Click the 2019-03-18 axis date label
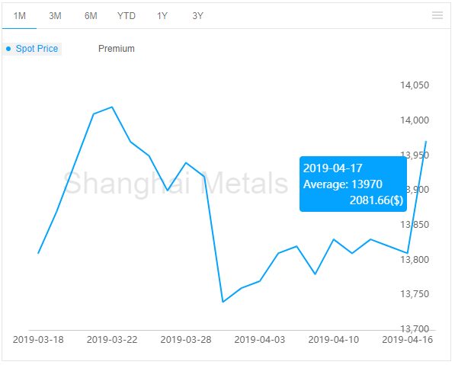The height and width of the screenshot is (365, 455). [38, 339]
